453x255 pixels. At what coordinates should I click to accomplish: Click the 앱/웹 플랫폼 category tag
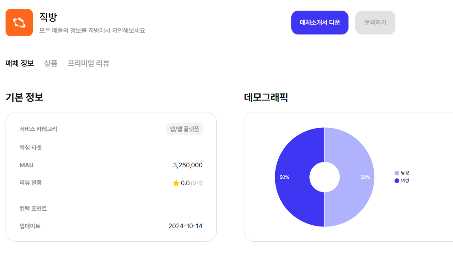184,129
